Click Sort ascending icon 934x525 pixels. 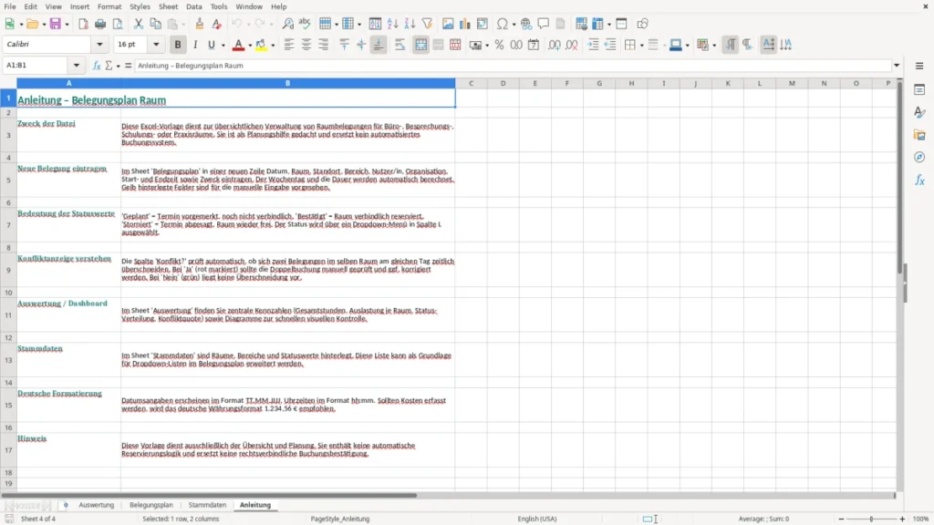coord(392,24)
